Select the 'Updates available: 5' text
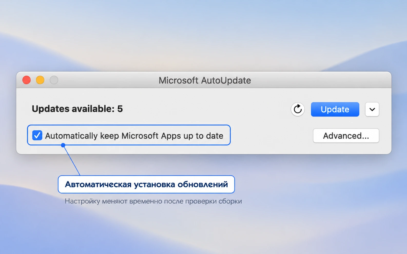The width and height of the screenshot is (407, 254). [77, 109]
